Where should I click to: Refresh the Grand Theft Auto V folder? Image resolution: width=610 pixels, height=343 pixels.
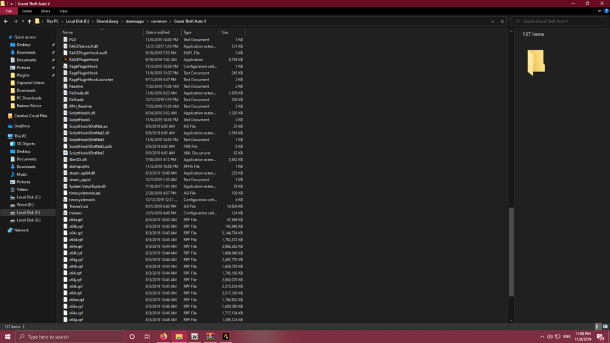[x=502, y=21]
